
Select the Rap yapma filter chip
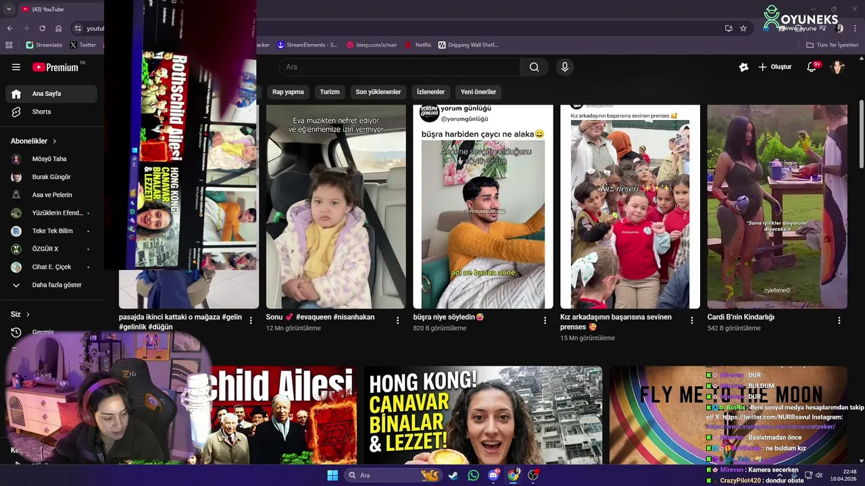coord(288,92)
